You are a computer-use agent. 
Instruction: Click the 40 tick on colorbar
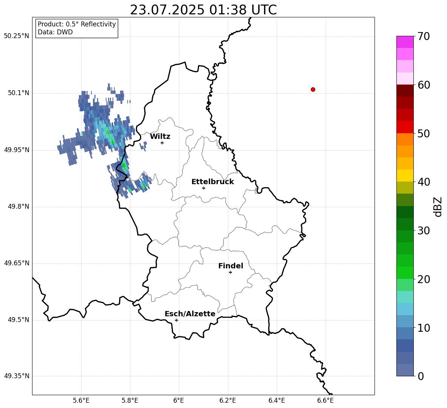point(424,182)
